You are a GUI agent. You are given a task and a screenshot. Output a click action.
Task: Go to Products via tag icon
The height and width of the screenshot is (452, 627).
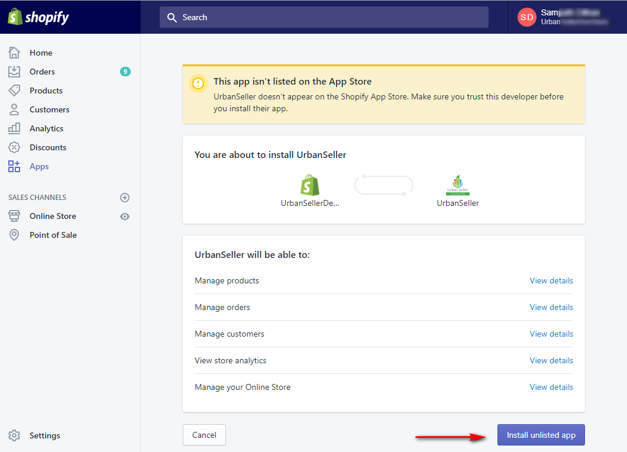click(x=14, y=91)
